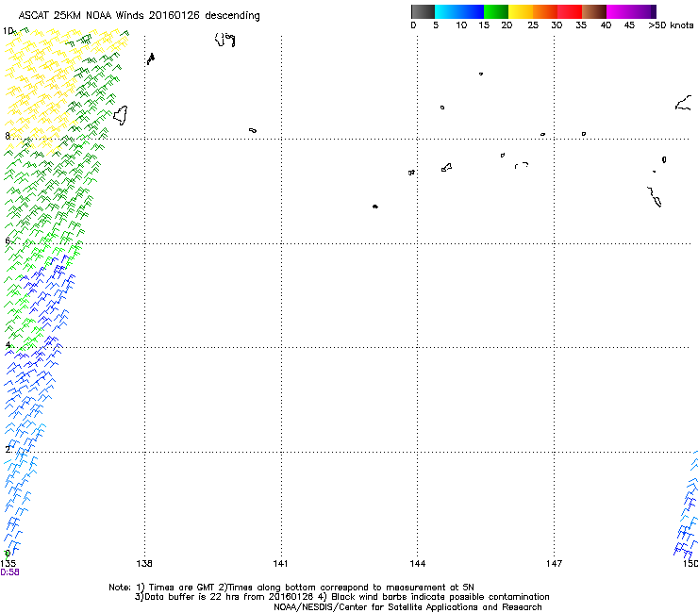Click the '>50 knots' legend label
The width and height of the screenshot is (698, 613).
pyautogui.click(x=671, y=25)
